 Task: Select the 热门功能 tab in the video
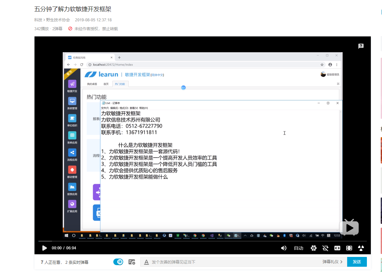[120, 84]
